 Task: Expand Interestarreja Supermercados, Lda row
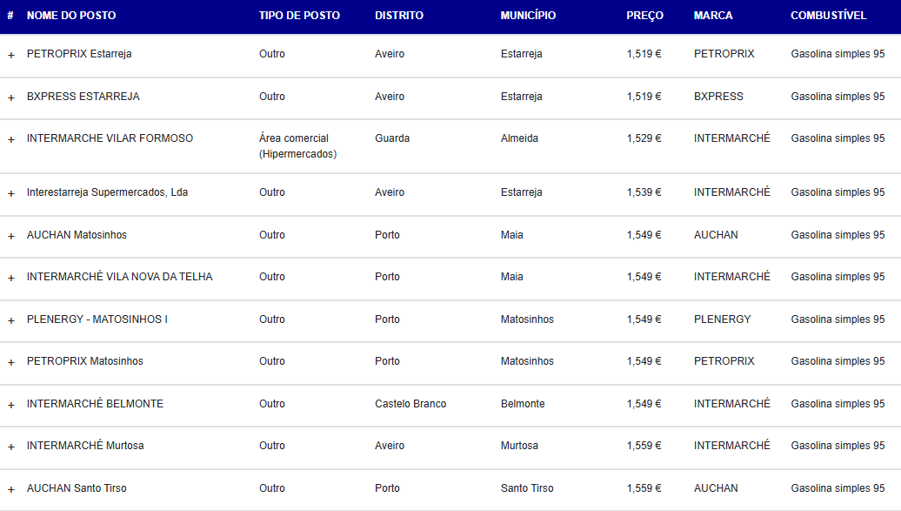[11, 194]
